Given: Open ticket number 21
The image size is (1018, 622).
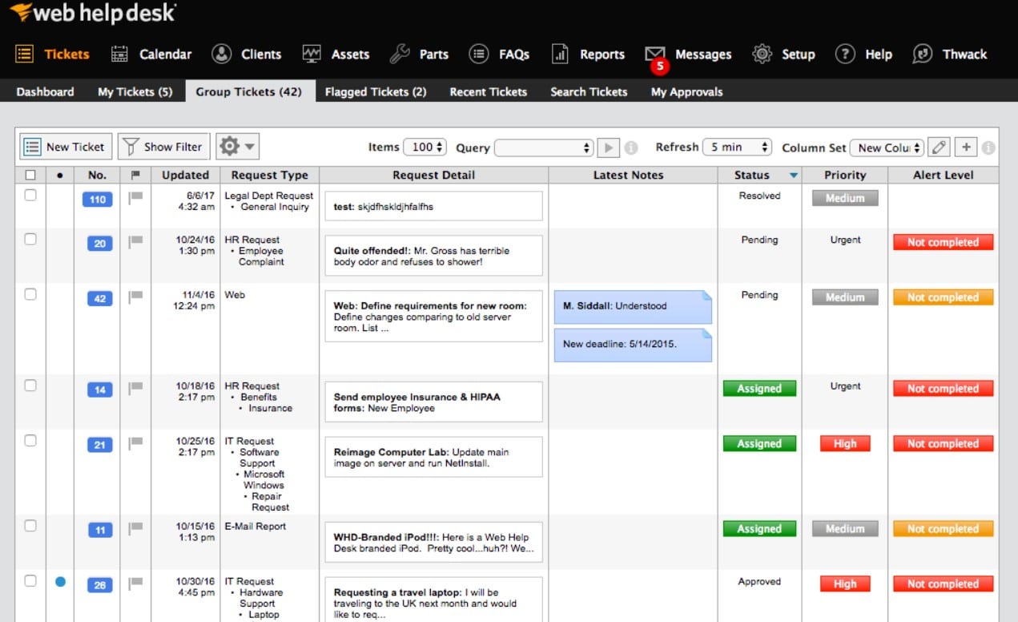Looking at the screenshot, I should pyautogui.click(x=100, y=445).
